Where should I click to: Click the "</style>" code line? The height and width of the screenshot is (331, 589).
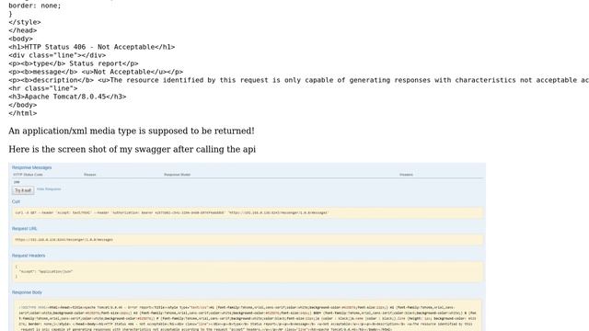coord(25,22)
